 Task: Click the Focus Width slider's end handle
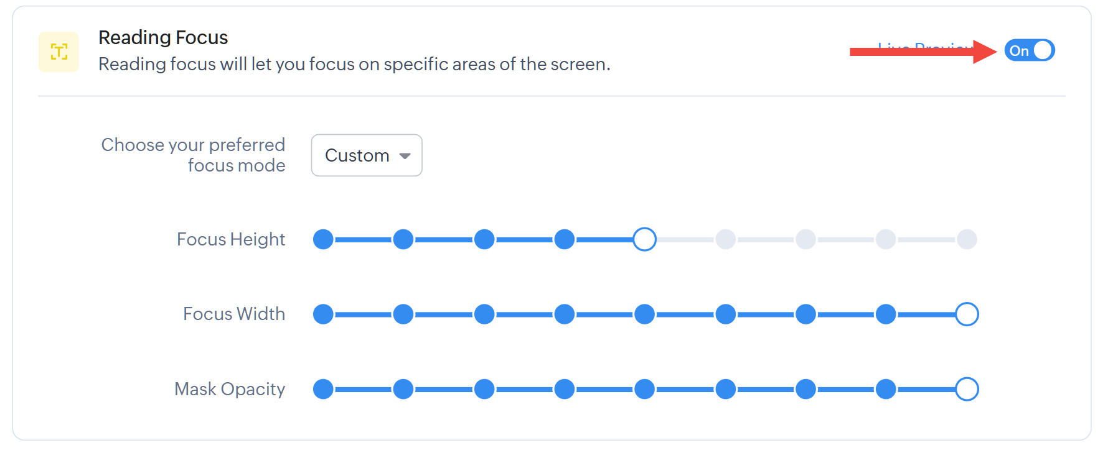point(967,314)
